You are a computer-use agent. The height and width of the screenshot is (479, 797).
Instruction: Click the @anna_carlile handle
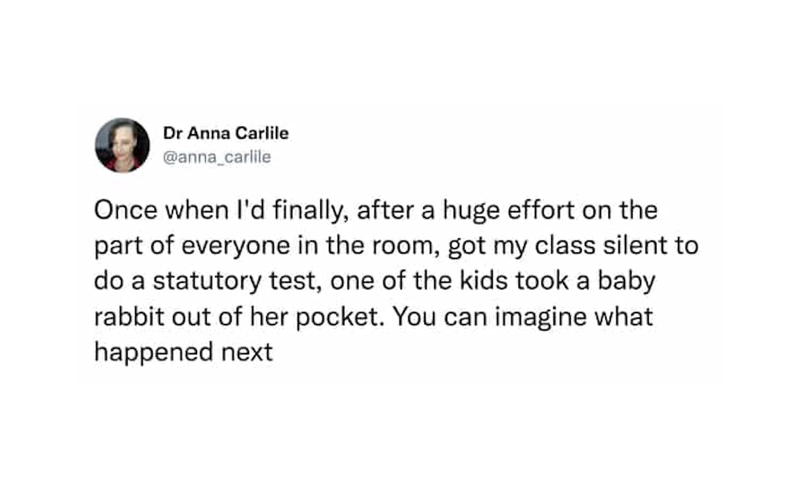(x=216, y=157)
